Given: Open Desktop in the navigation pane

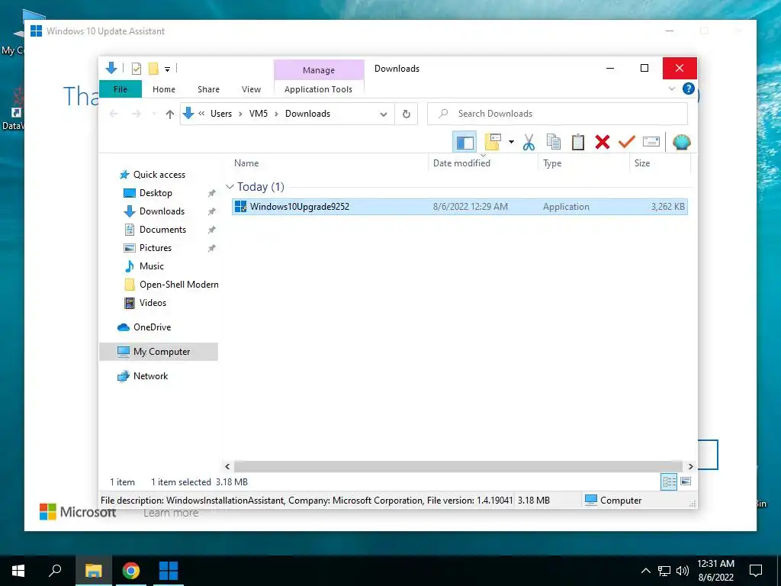Looking at the screenshot, I should click(x=156, y=193).
